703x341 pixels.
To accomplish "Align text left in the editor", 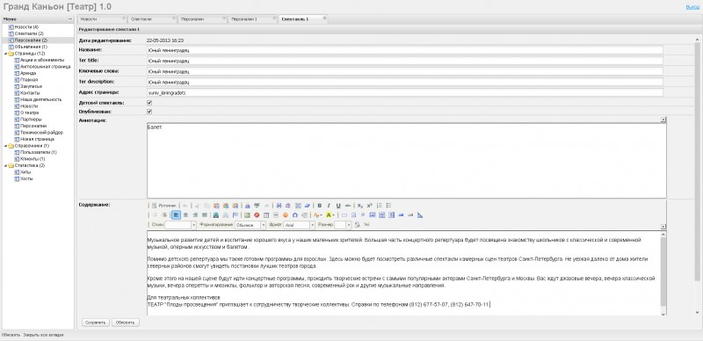I will click(177, 215).
